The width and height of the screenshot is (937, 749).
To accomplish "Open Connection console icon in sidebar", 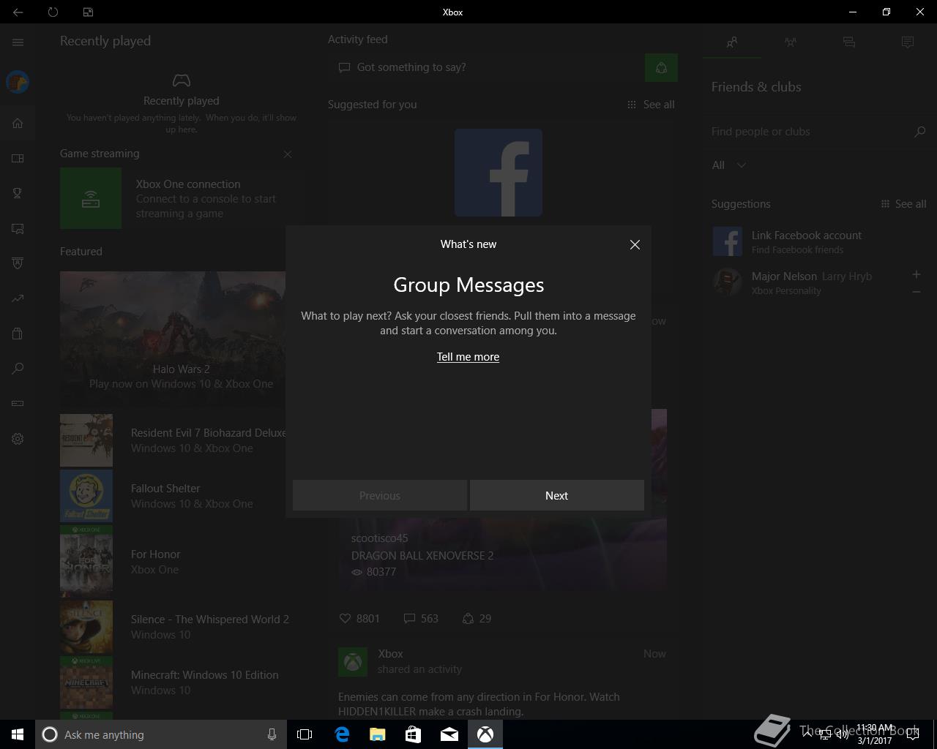I will 18,404.
